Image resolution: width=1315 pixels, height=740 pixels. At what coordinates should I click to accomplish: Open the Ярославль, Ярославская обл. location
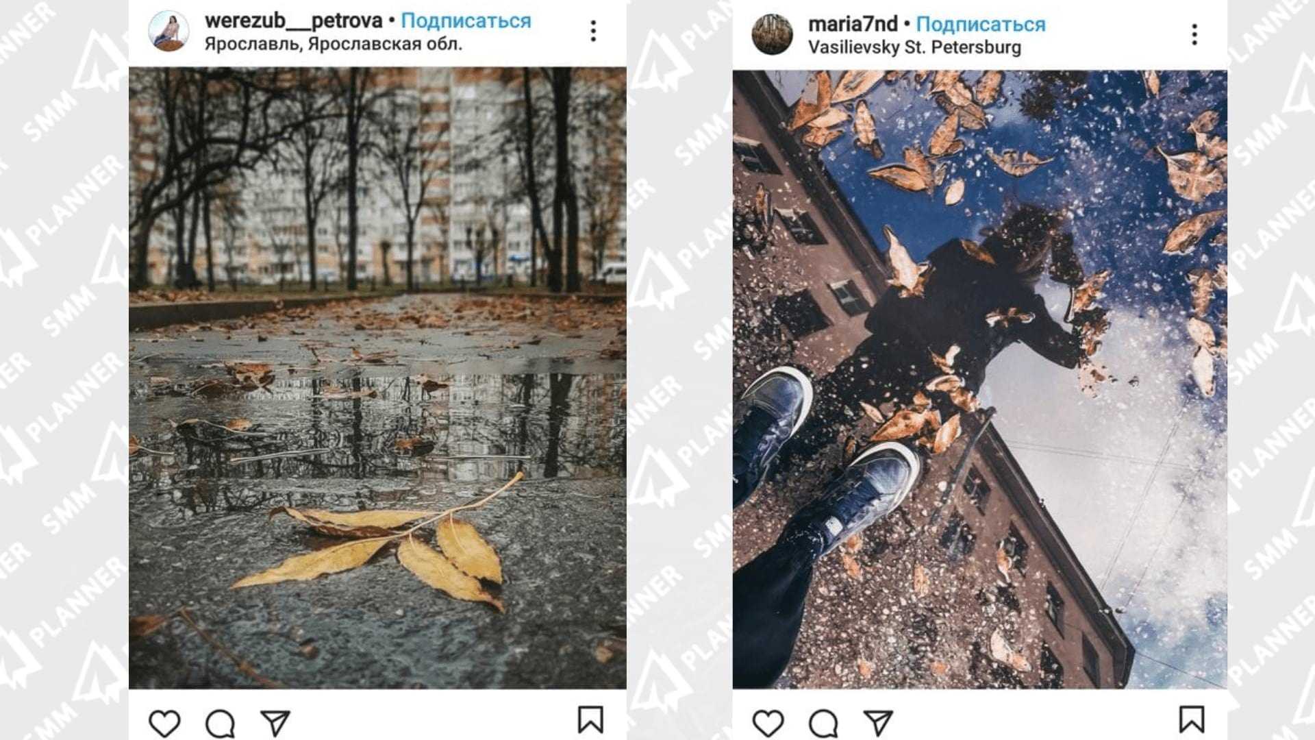pos(333,45)
